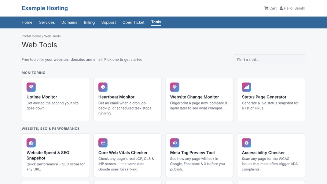Click 'Free tools for your websites' intro text

(x=82, y=60)
